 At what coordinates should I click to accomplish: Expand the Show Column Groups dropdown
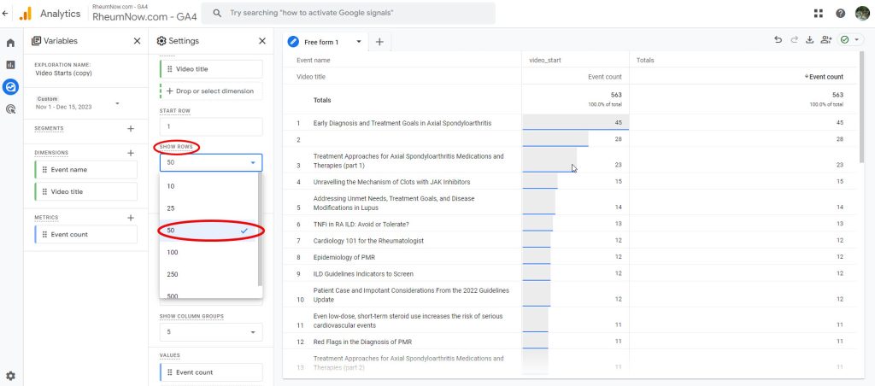pyautogui.click(x=210, y=332)
